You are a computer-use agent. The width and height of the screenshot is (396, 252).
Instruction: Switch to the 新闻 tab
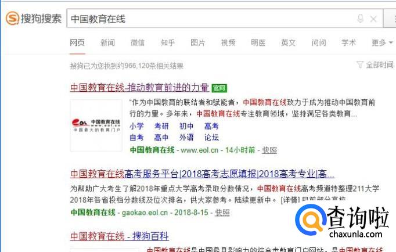pos(107,42)
